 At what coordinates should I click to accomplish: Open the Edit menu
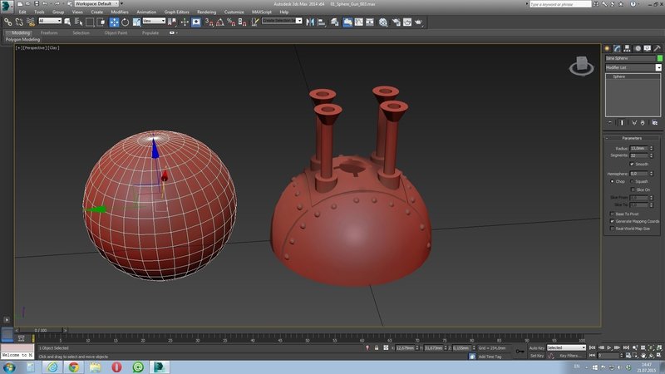(22, 12)
